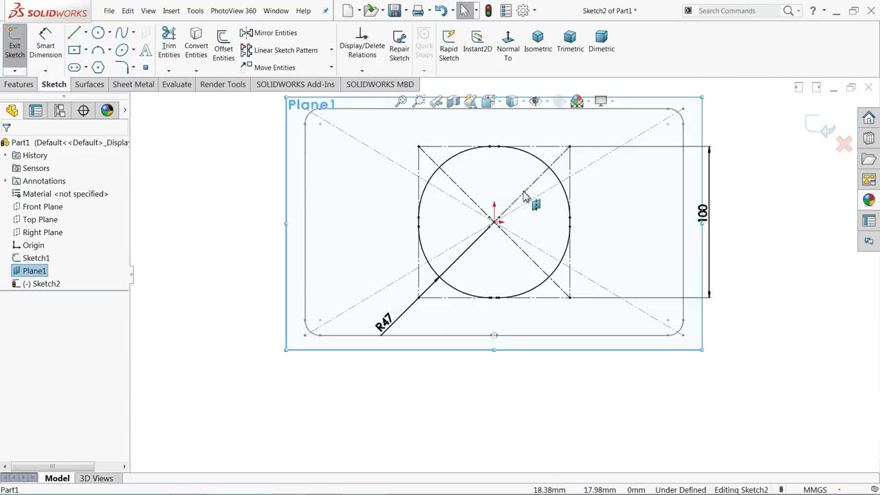Open the PropertyManager panel tab
Viewport: 880px width, 495px height.
tap(36, 110)
